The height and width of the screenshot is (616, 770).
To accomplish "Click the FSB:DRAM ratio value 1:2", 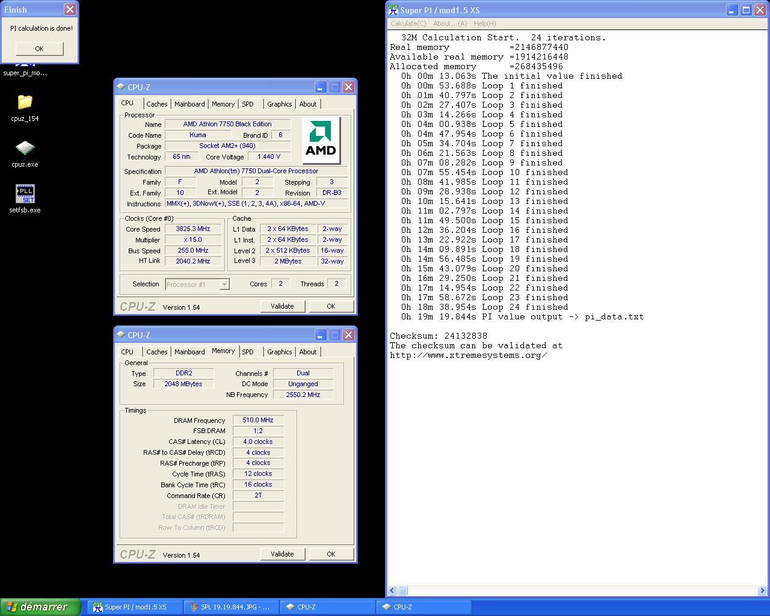I will [x=258, y=431].
